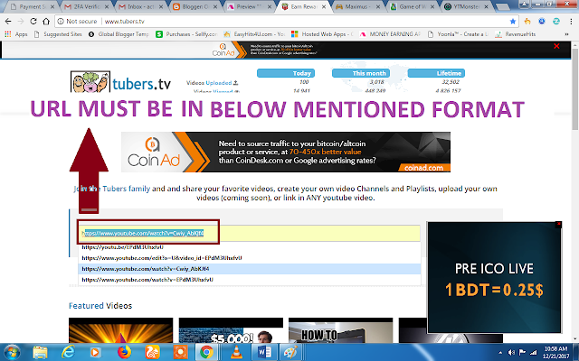Open the Suggested Sites bookmark

[x=58, y=34]
